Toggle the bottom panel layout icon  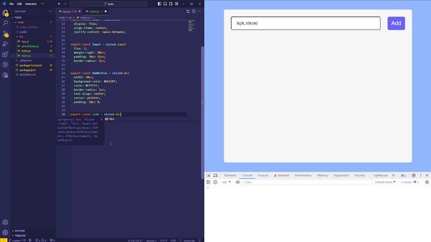[165, 4]
